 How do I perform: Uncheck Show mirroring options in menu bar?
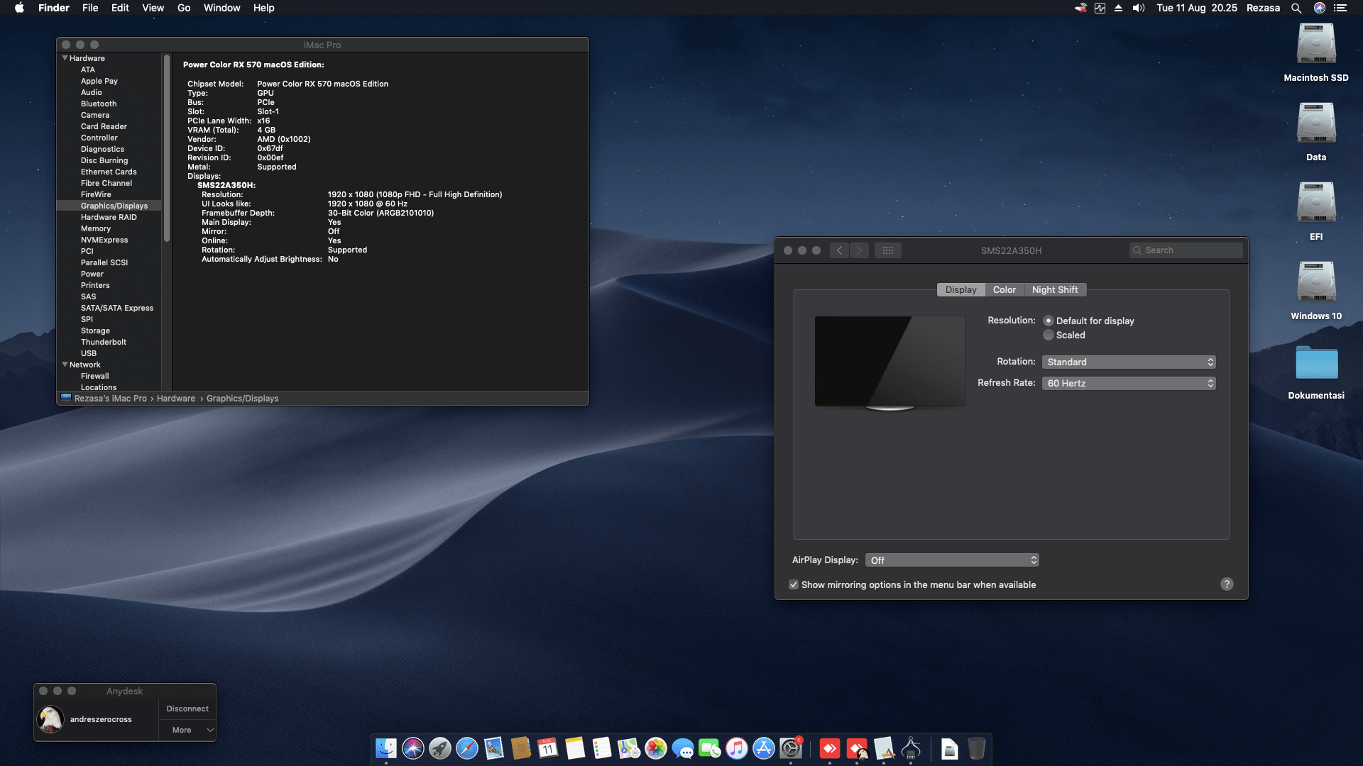coord(794,584)
